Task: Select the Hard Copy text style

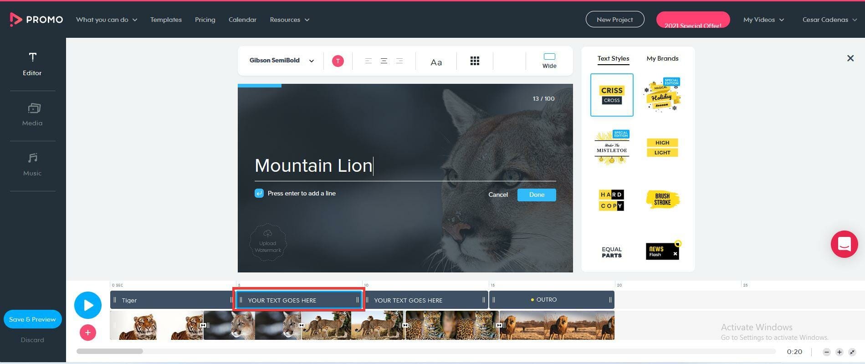Action: pyautogui.click(x=611, y=200)
